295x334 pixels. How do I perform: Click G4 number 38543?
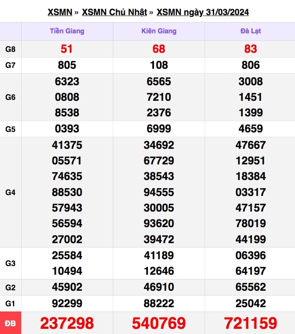pos(159,177)
